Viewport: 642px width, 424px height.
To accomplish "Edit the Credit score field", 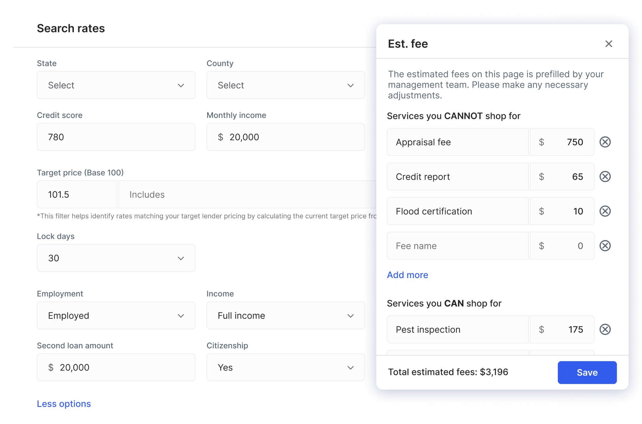I will pos(116,137).
